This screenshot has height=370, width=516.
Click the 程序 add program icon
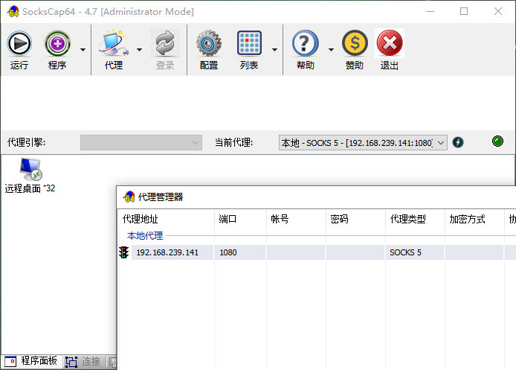coord(57,43)
